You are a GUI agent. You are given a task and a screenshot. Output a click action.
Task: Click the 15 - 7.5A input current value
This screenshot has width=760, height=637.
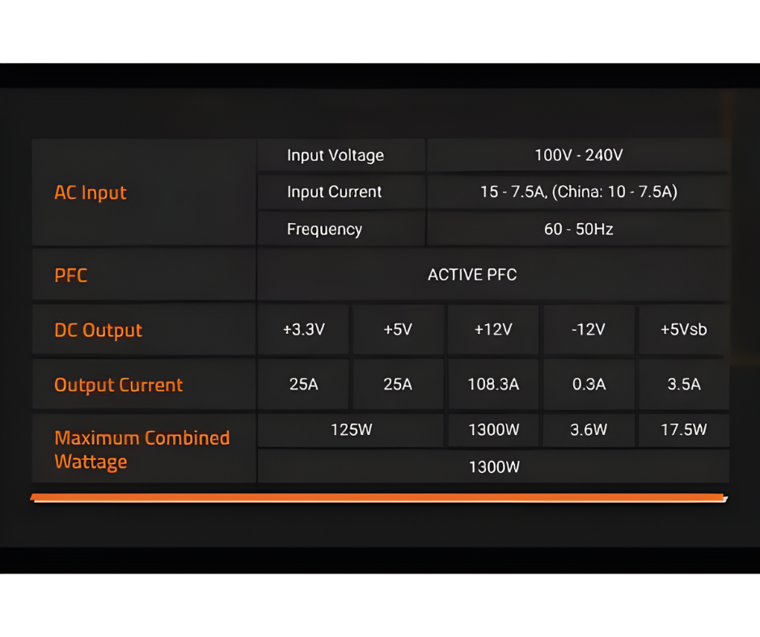tap(578, 192)
